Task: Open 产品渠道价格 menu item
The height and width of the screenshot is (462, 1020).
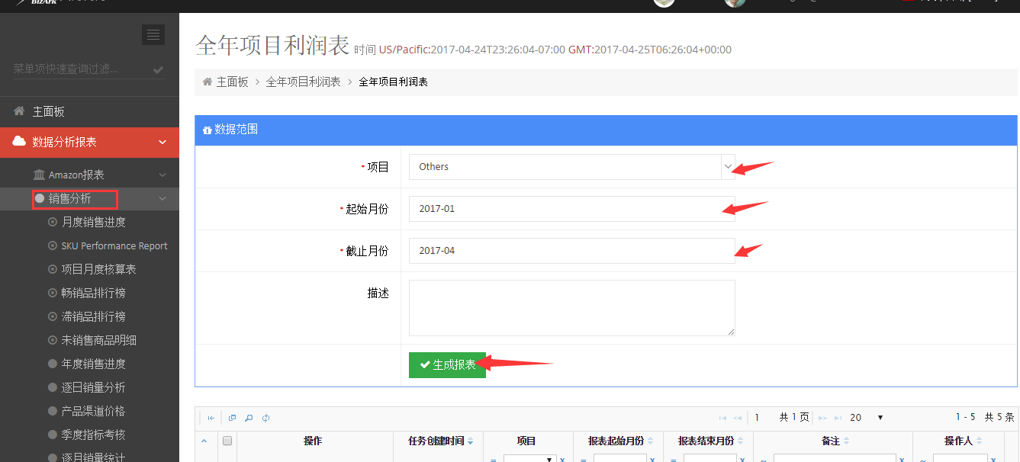Action: pyautogui.click(x=93, y=411)
